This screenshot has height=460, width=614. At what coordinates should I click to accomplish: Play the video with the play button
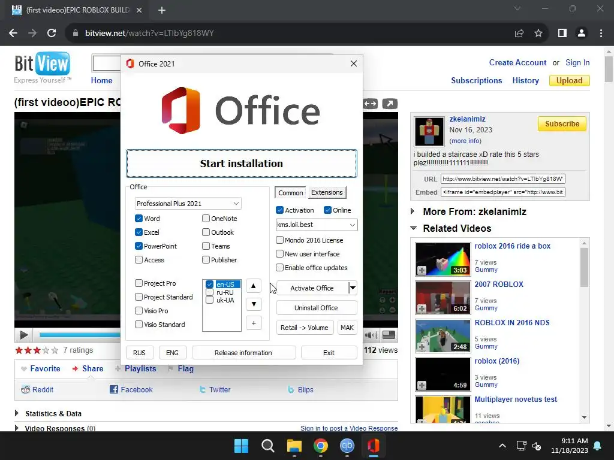coord(23,335)
